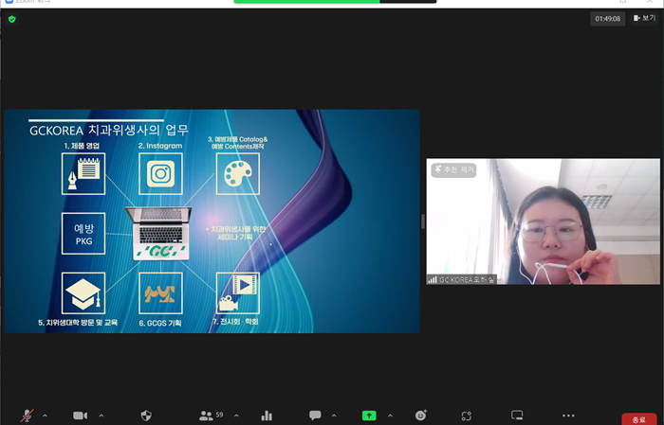Open the Reactions smiley icon
This screenshot has height=425, width=664.
point(421,416)
